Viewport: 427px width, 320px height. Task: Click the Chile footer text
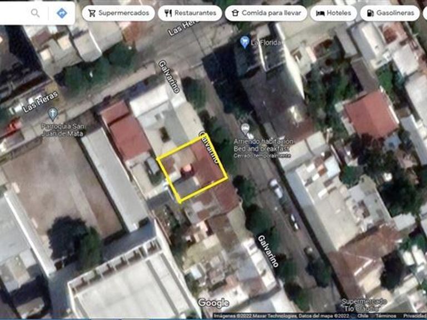tap(363, 316)
